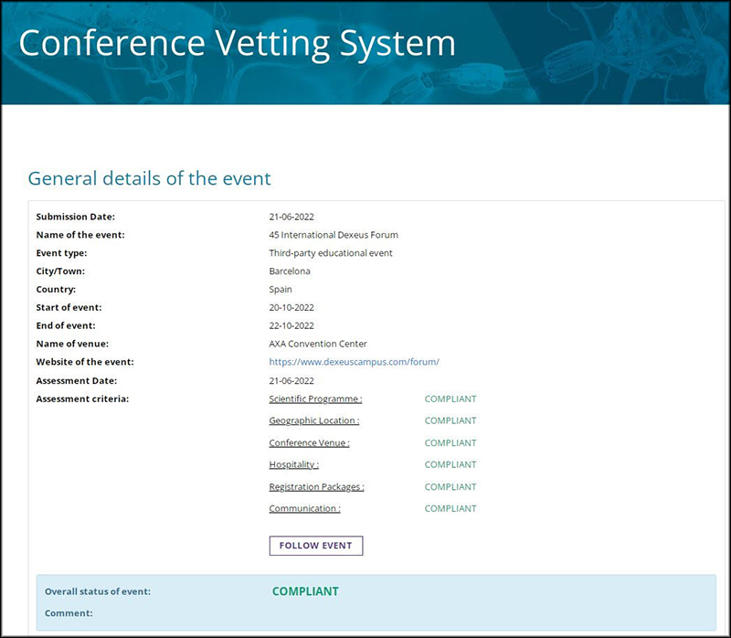Screen dimensions: 731x638
Task: View the Hospitality criteria link
Action: [x=293, y=464]
